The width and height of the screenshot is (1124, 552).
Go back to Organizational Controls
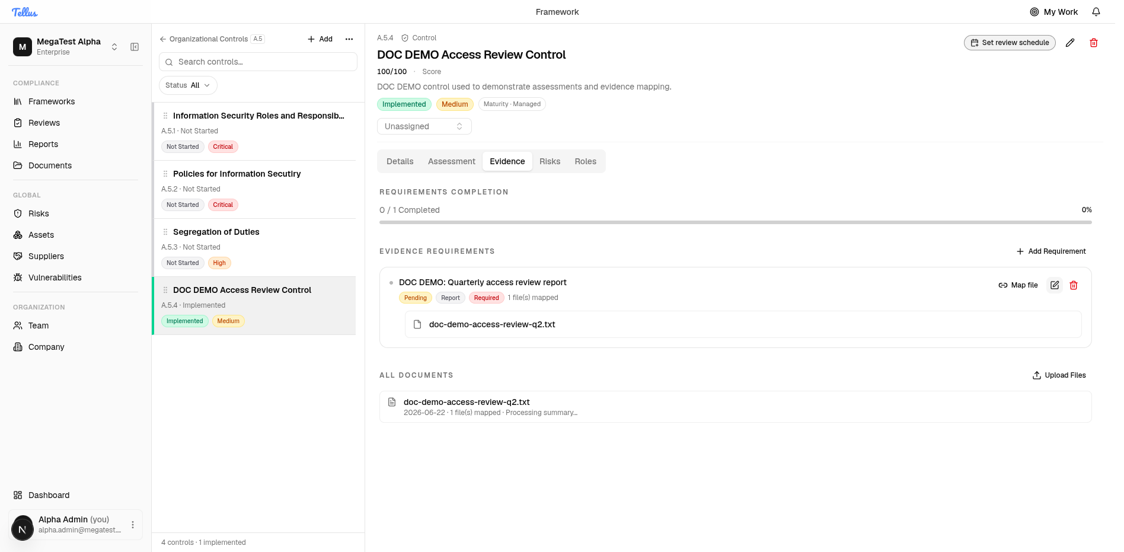point(204,39)
